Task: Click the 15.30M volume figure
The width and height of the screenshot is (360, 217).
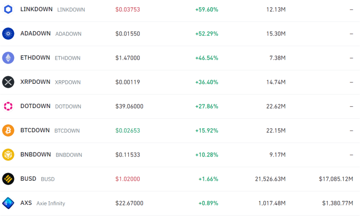Action: click(x=276, y=34)
